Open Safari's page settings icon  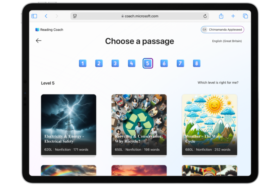coord(74,16)
